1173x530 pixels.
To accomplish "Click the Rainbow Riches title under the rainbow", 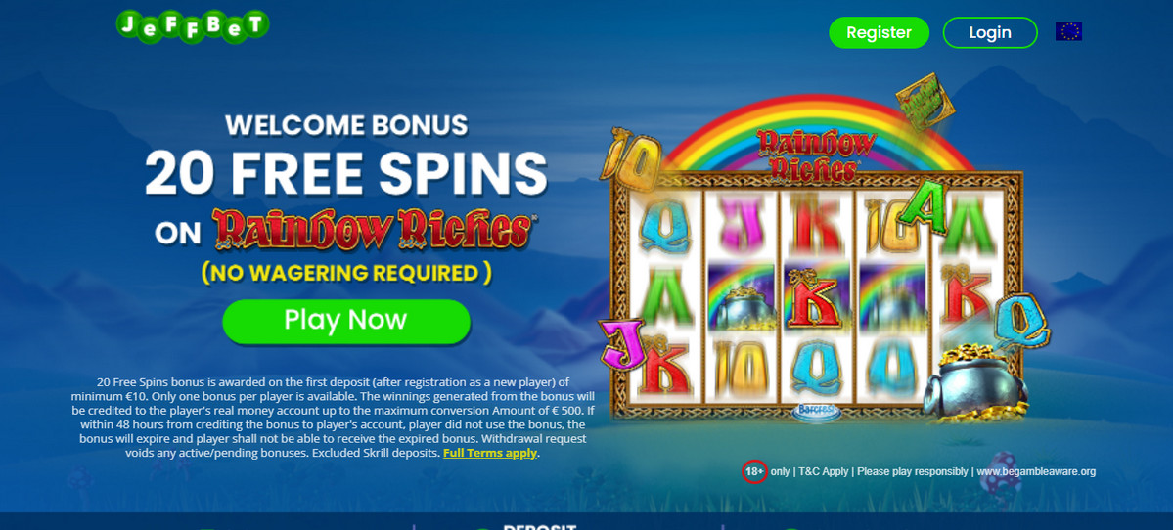I will pyautogui.click(x=816, y=155).
